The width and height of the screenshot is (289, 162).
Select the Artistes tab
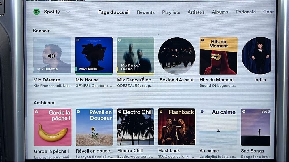(196, 12)
